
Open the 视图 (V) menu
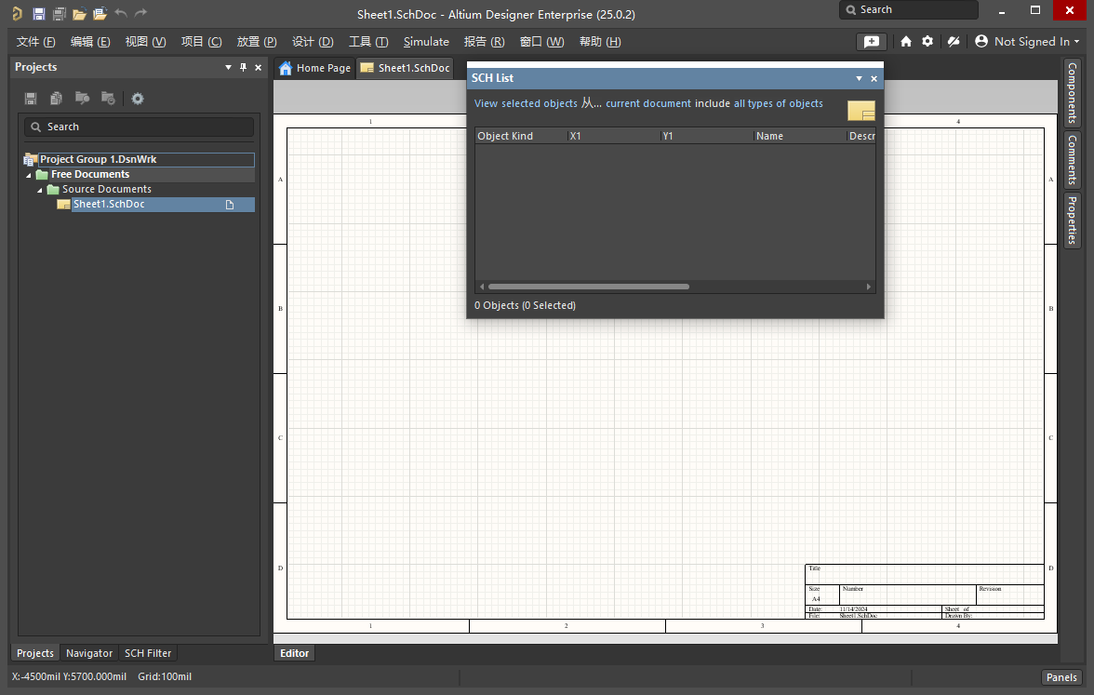(x=145, y=41)
